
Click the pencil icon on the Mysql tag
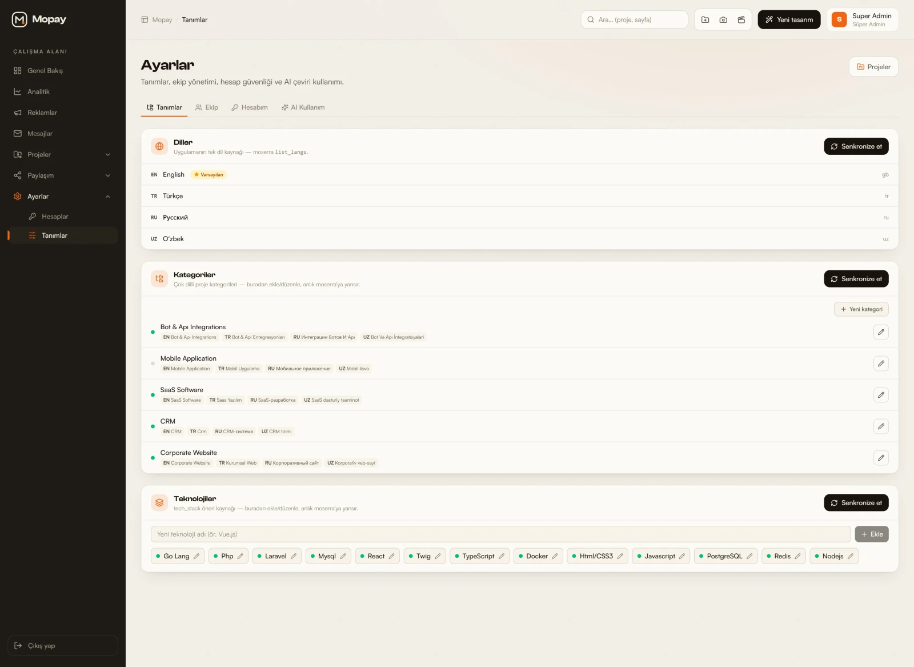343,556
